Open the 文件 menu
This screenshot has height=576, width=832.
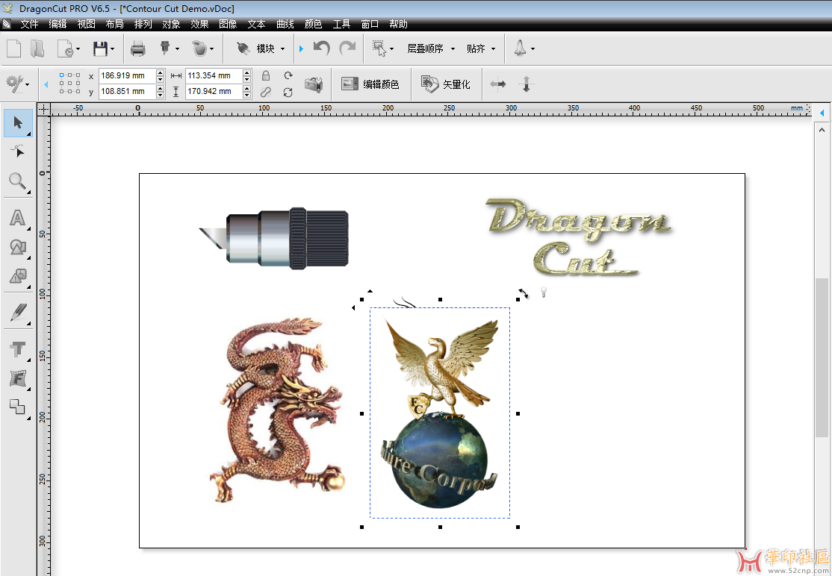tap(29, 24)
